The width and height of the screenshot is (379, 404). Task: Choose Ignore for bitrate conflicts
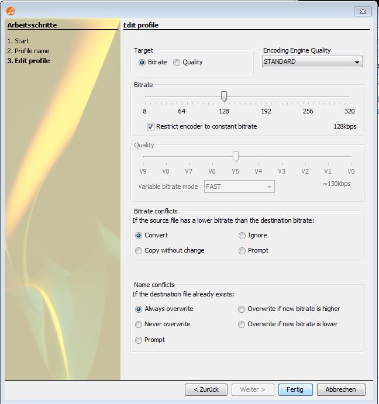(x=242, y=236)
